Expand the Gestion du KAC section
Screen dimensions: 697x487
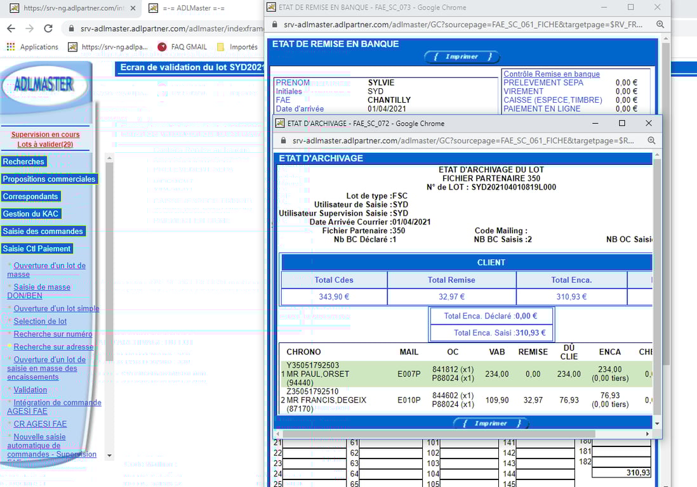(30, 214)
